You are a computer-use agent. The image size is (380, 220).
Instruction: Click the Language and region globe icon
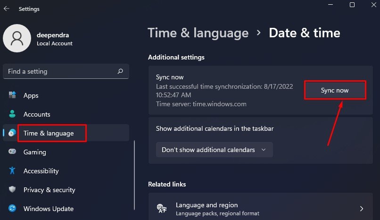click(x=162, y=209)
